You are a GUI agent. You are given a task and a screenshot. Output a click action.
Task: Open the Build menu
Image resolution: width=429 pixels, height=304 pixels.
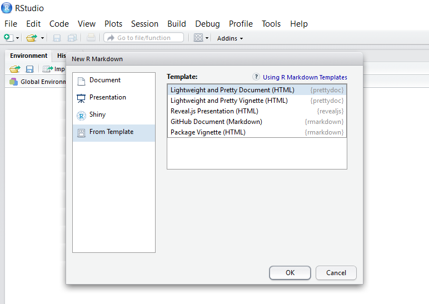click(x=177, y=24)
